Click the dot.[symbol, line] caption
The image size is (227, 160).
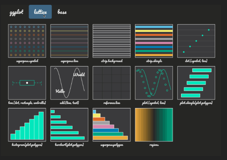[196, 61]
